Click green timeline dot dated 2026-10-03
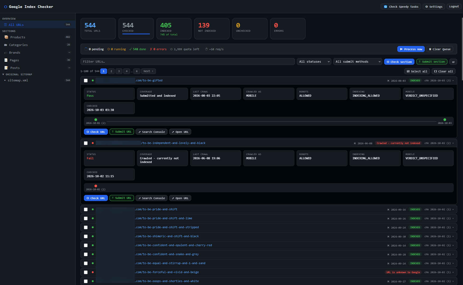The image size is (463, 285). point(445,120)
